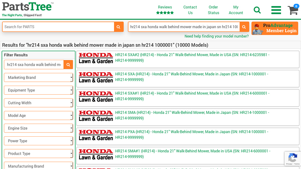
Task: Check Order Status
Action: (213, 10)
